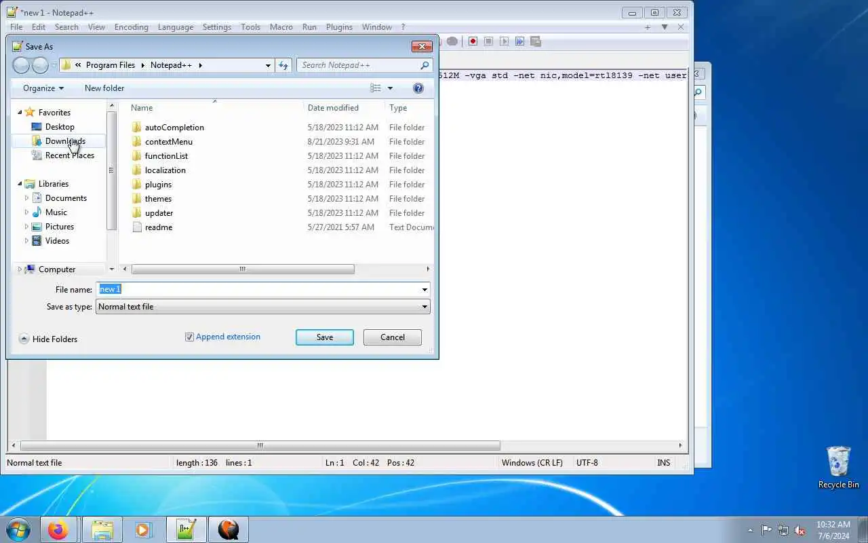Open the Edit menu
Viewport: 868px width, 543px height.
pyautogui.click(x=39, y=27)
